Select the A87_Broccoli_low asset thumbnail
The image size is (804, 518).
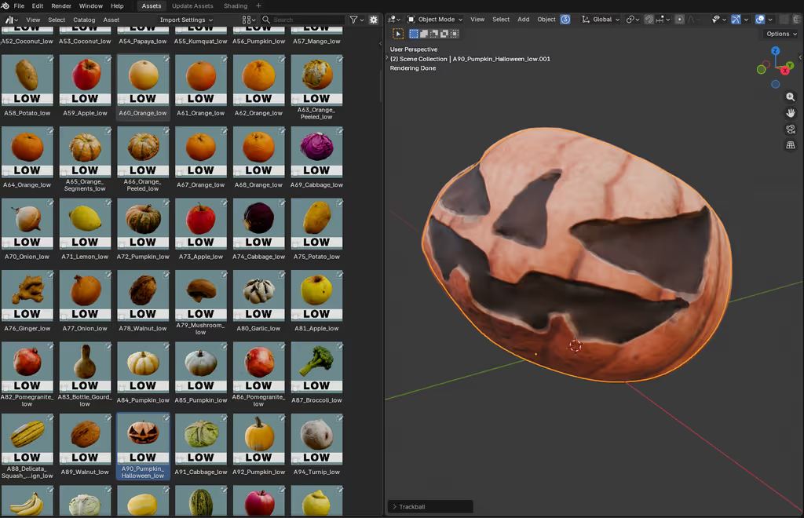pyautogui.click(x=316, y=367)
